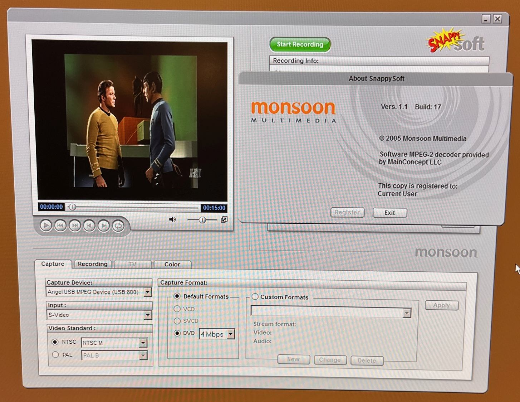520x402 pixels.
Task: Open the PAL B standard dropdown
Action: [x=143, y=355]
